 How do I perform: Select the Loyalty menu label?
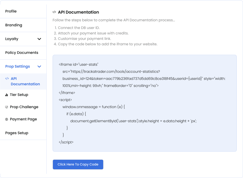pyautogui.click(x=12, y=39)
